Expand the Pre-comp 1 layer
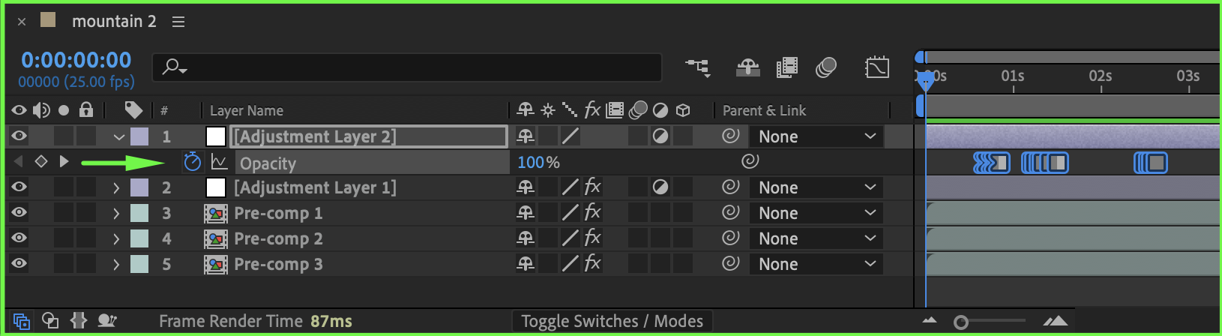 (116, 213)
